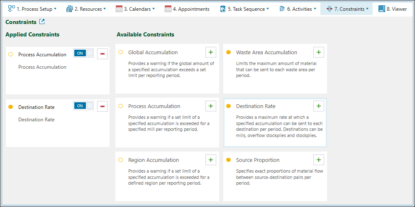Open the Activities step
The height and width of the screenshot is (207, 415).
pos(298,9)
